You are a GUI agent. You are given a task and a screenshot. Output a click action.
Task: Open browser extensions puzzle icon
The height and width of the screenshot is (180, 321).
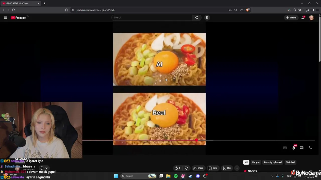click(x=294, y=10)
